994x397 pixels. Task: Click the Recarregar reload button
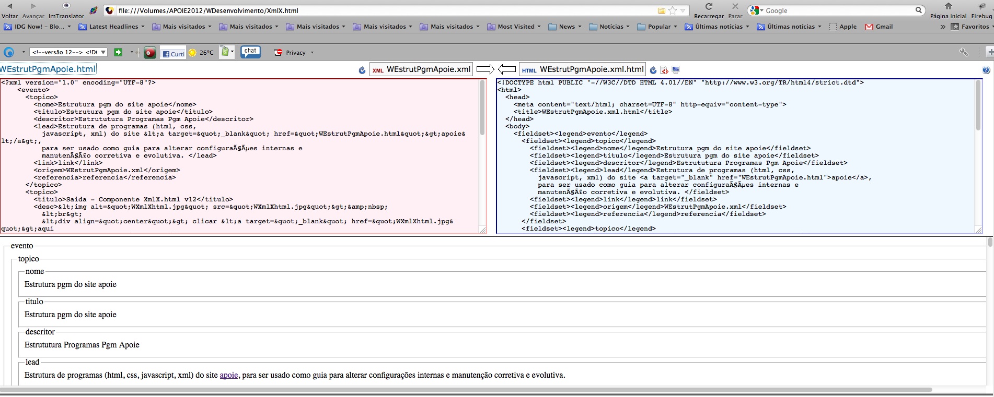pyautogui.click(x=709, y=10)
